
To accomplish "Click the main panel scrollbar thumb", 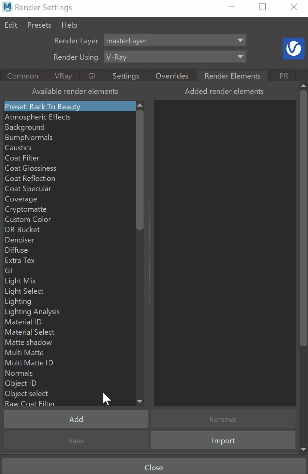I will point(303,218).
